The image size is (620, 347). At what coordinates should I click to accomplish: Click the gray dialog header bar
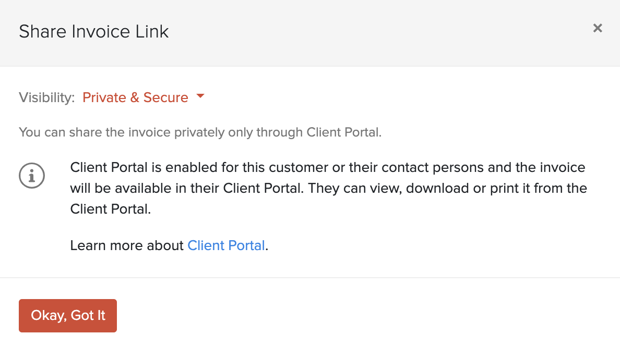coord(365,31)
